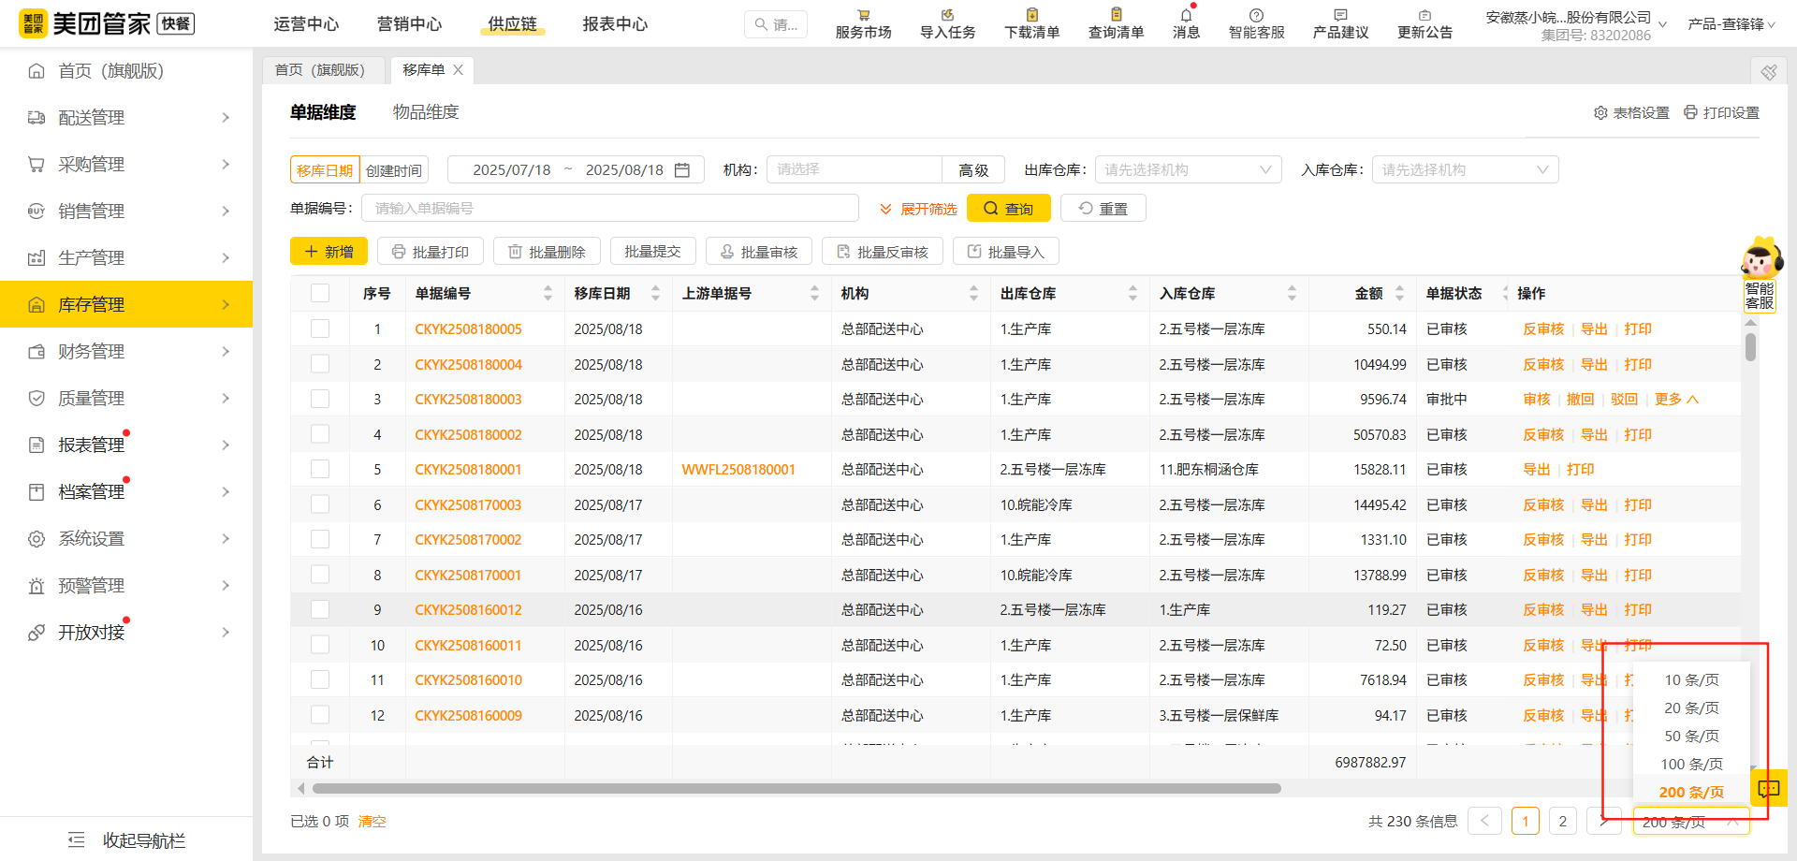Select the checkbox for row CKYK2508180005
The width and height of the screenshot is (1797, 861).
pyautogui.click(x=320, y=328)
